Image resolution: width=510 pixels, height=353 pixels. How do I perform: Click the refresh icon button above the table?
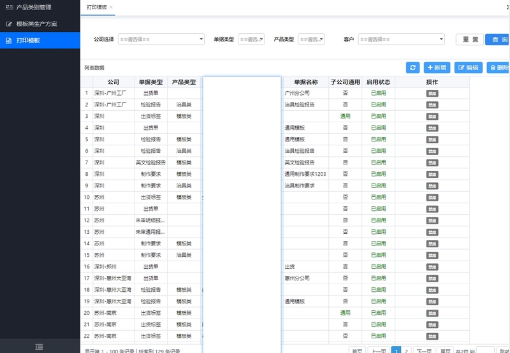click(x=412, y=68)
